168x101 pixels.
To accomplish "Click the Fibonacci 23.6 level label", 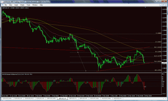I will click(158, 42).
